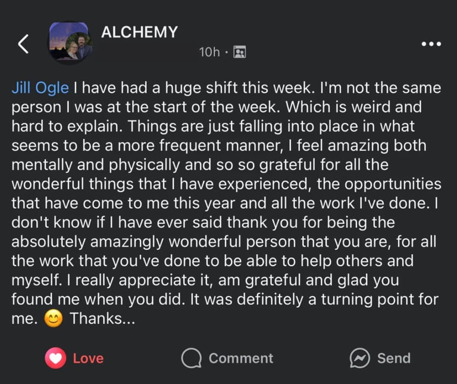Open the ALCHEMY group page title
This screenshot has height=384, width=457.
point(139,32)
